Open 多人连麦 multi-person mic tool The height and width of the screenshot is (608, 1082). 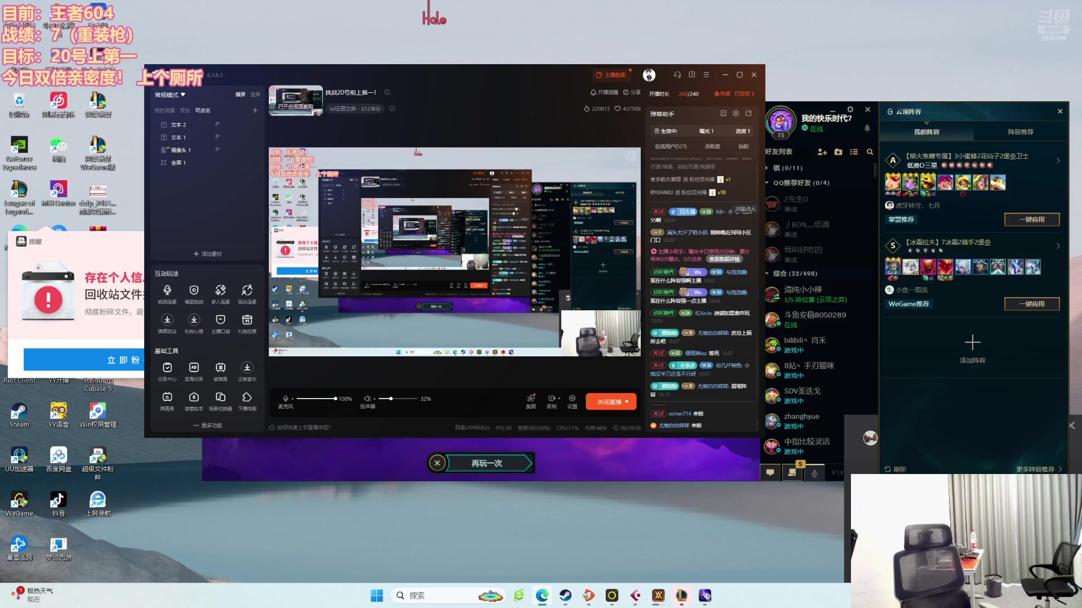coord(220,294)
